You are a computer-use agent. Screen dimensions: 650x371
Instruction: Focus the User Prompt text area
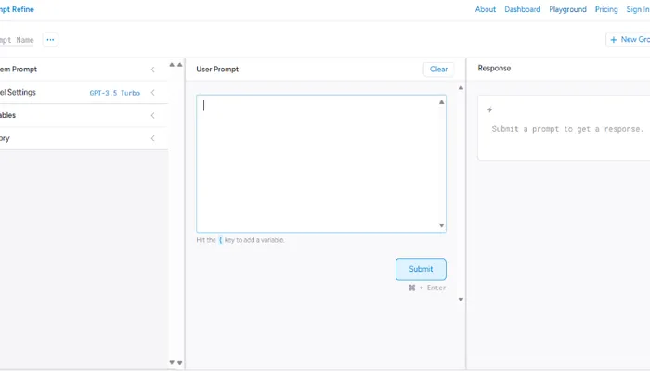point(316,162)
